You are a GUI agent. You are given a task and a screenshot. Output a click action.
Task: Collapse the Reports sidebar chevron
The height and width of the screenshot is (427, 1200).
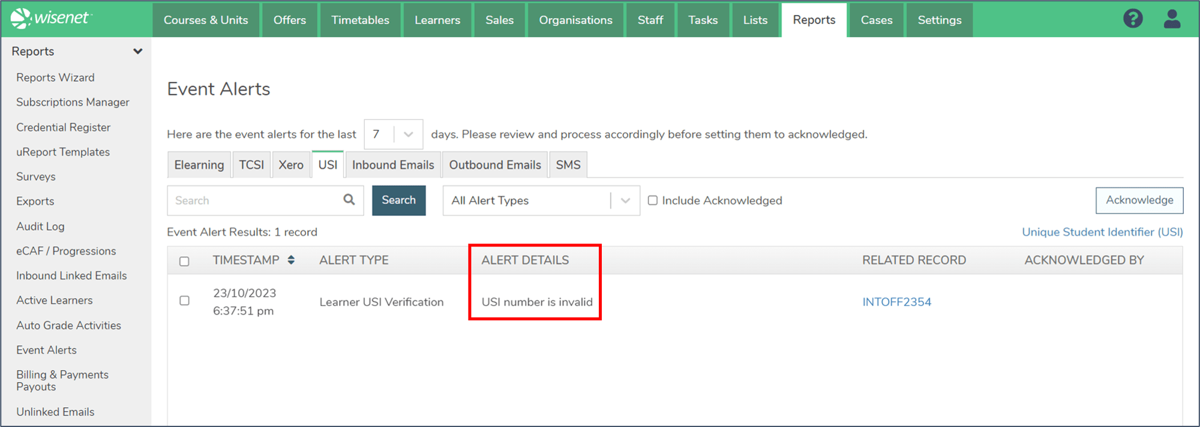[138, 52]
